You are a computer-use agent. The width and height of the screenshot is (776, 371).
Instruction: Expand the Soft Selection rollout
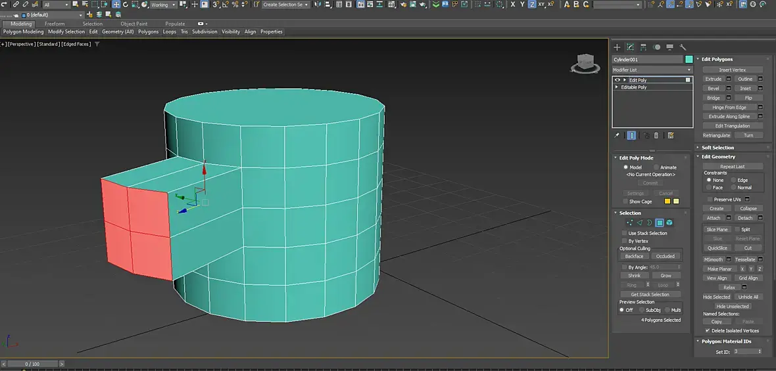[717, 148]
